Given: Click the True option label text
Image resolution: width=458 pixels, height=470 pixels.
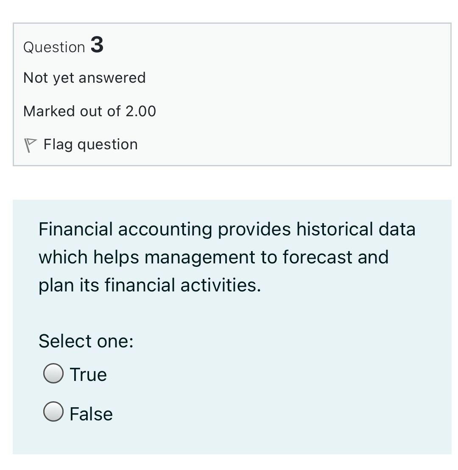Looking at the screenshot, I should point(88,374).
